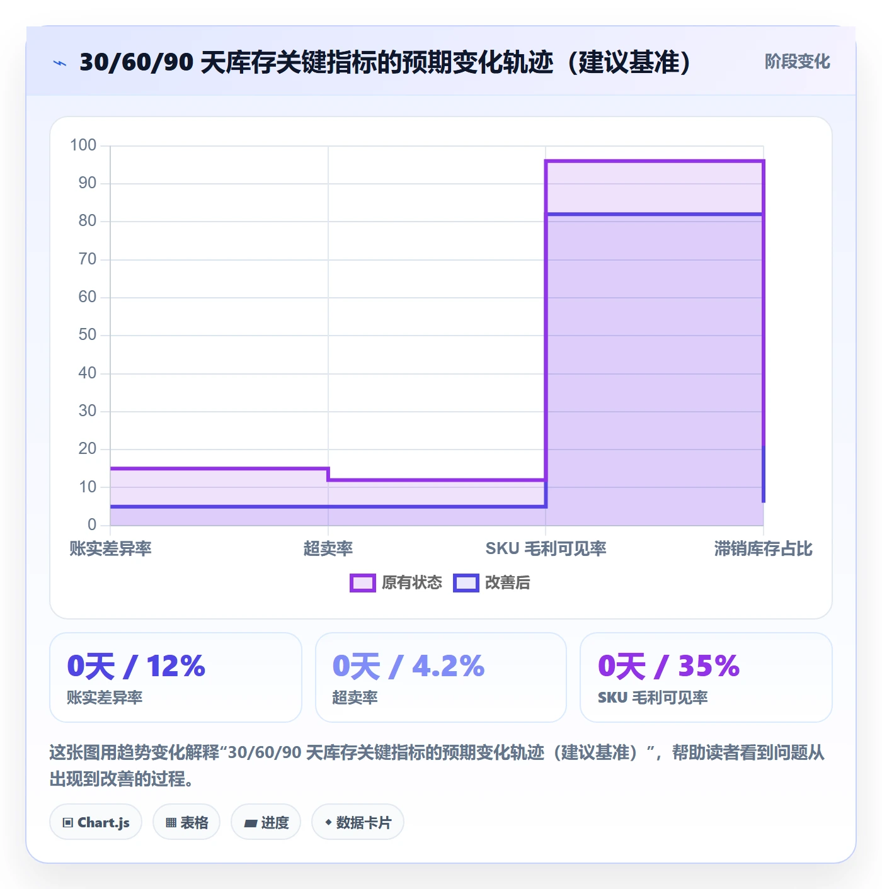Viewport: 882px width, 889px height.
Task: Toggle the 原有状态 legend swatch
Action: [x=363, y=583]
